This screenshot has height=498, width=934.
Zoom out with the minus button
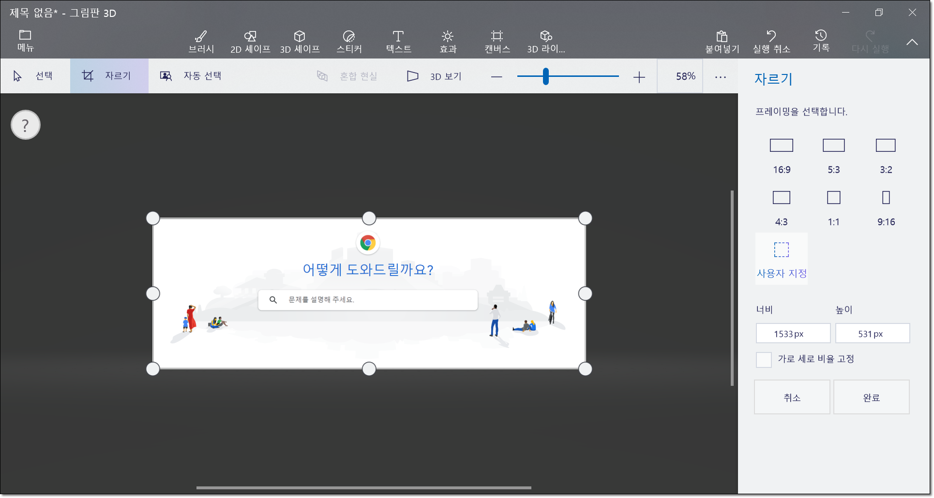click(x=497, y=77)
